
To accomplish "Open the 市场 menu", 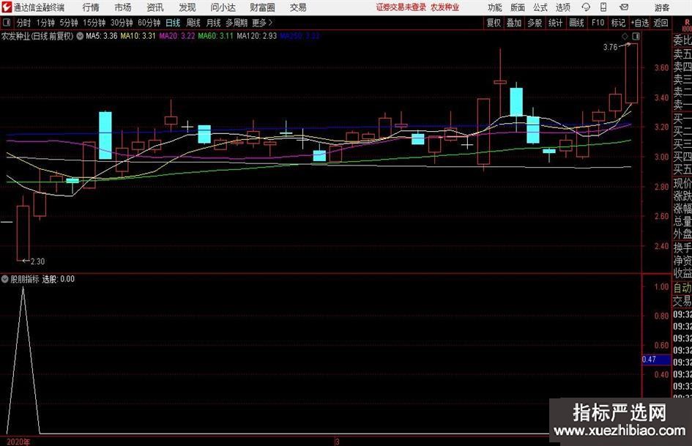I will pos(123,7).
